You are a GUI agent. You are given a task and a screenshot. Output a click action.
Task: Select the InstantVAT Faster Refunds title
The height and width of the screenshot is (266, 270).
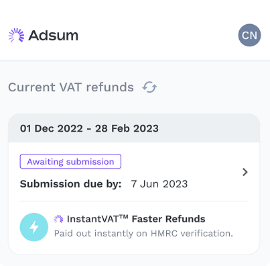tap(136, 219)
